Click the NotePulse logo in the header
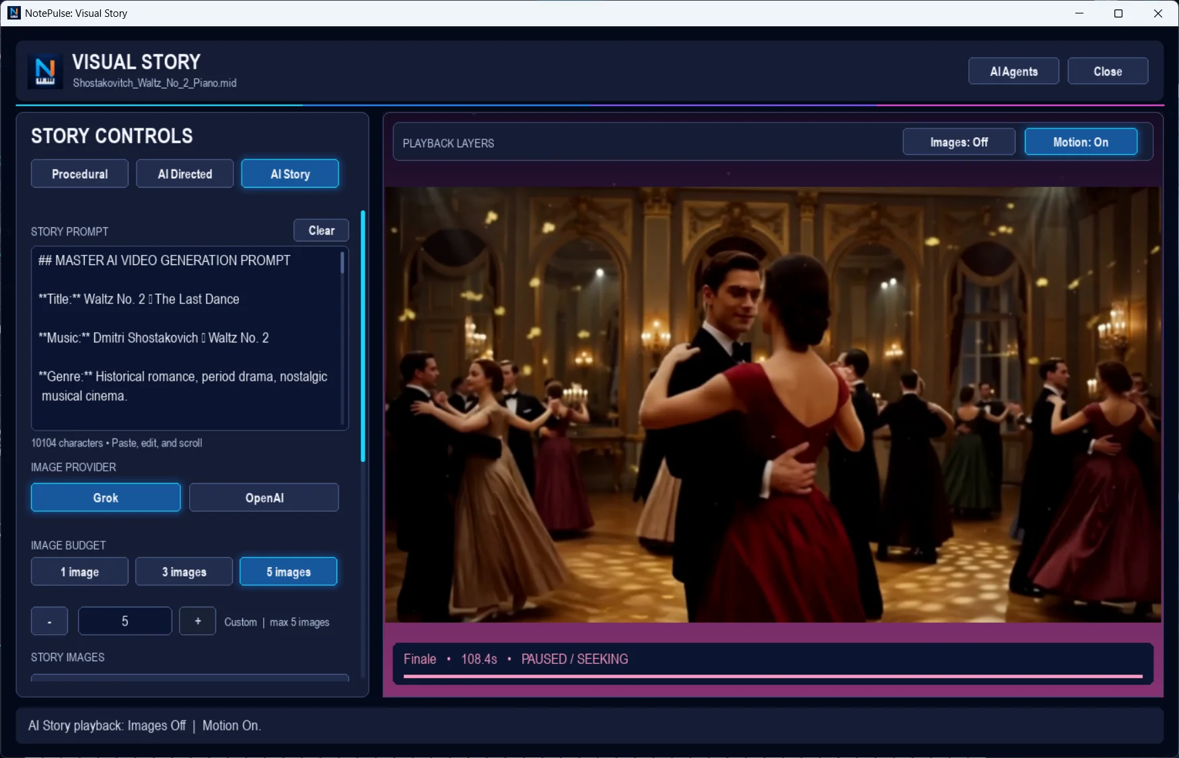 [x=45, y=71]
